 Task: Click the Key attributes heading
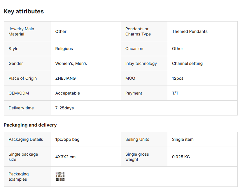(x=24, y=11)
